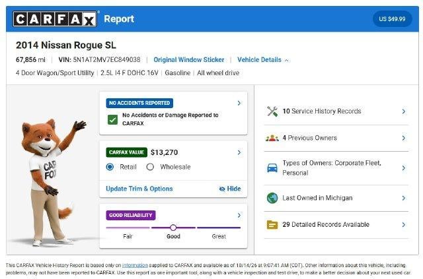Click 'No Accidents or Damage Reported to CARFAX'

pos(171,119)
